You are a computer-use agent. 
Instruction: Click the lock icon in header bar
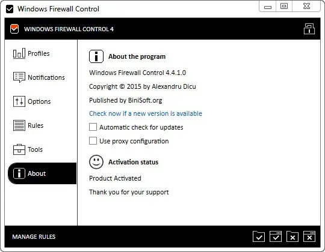click(x=309, y=29)
